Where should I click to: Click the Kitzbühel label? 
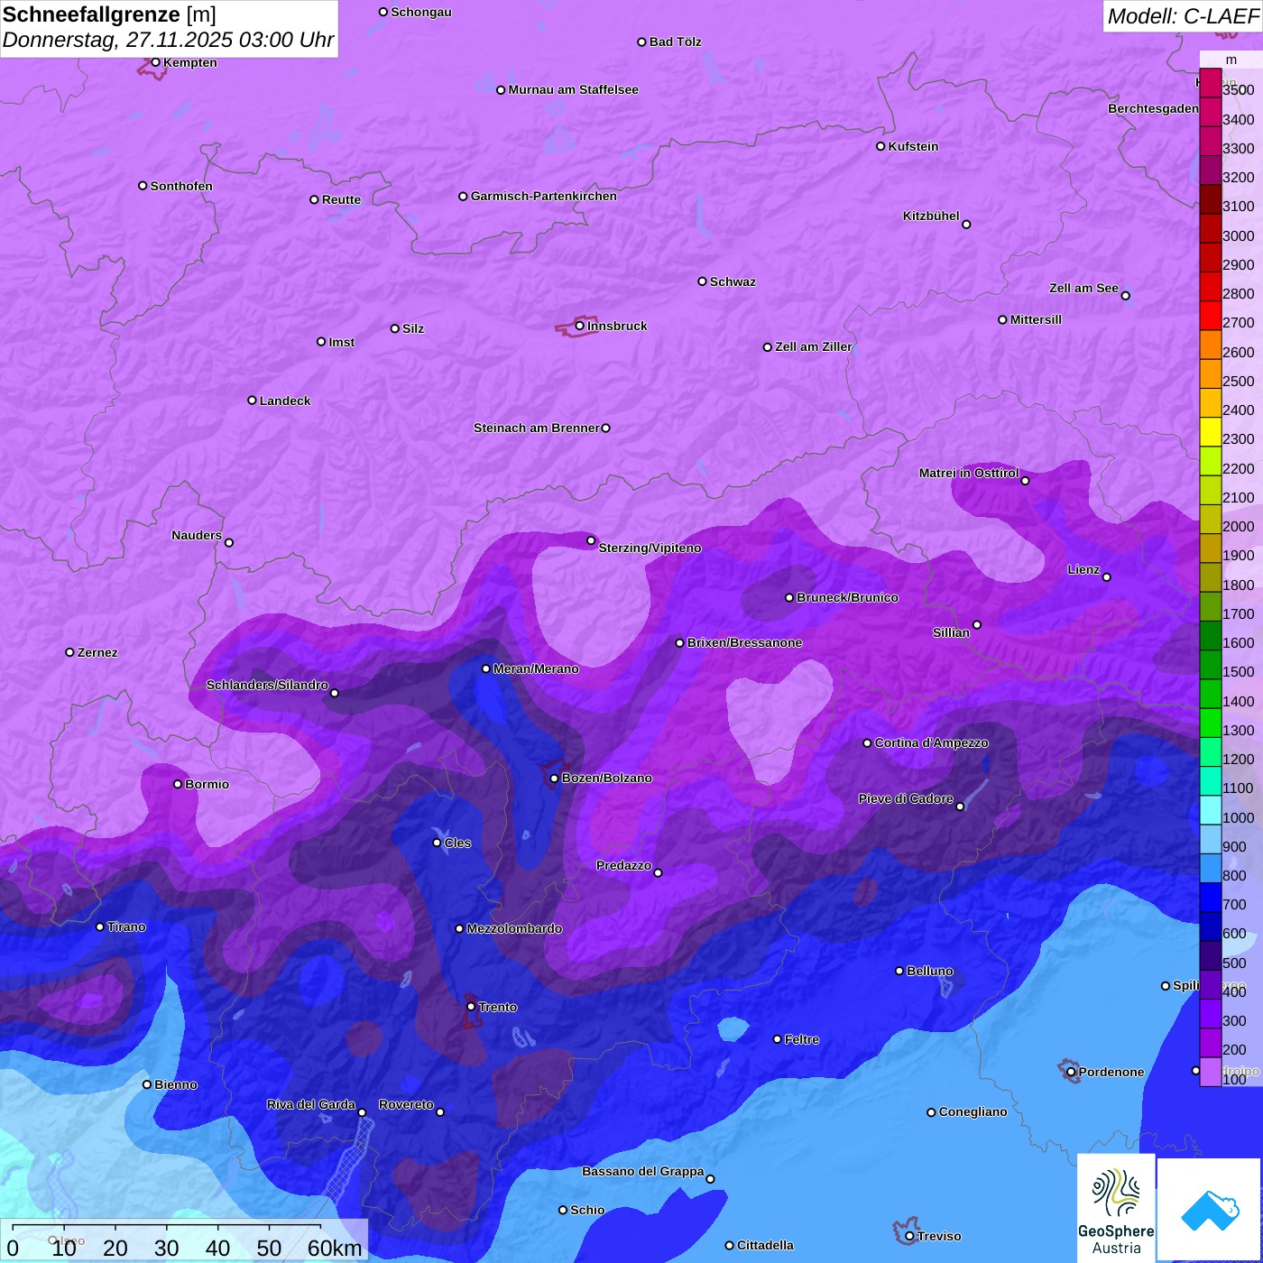tap(931, 216)
